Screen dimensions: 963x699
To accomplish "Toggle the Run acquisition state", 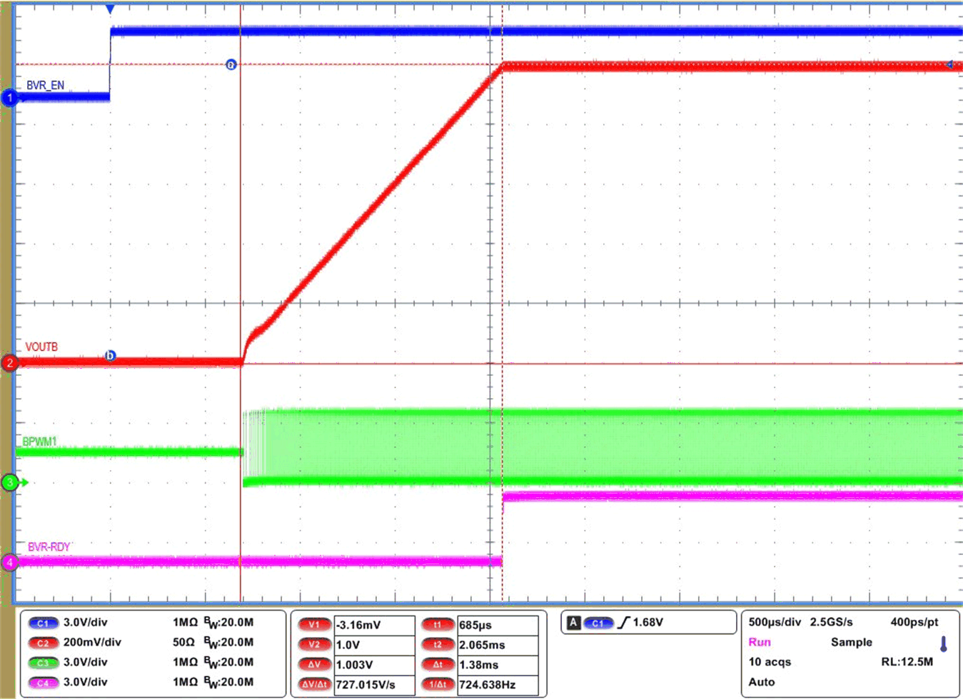I will pyautogui.click(x=760, y=643).
